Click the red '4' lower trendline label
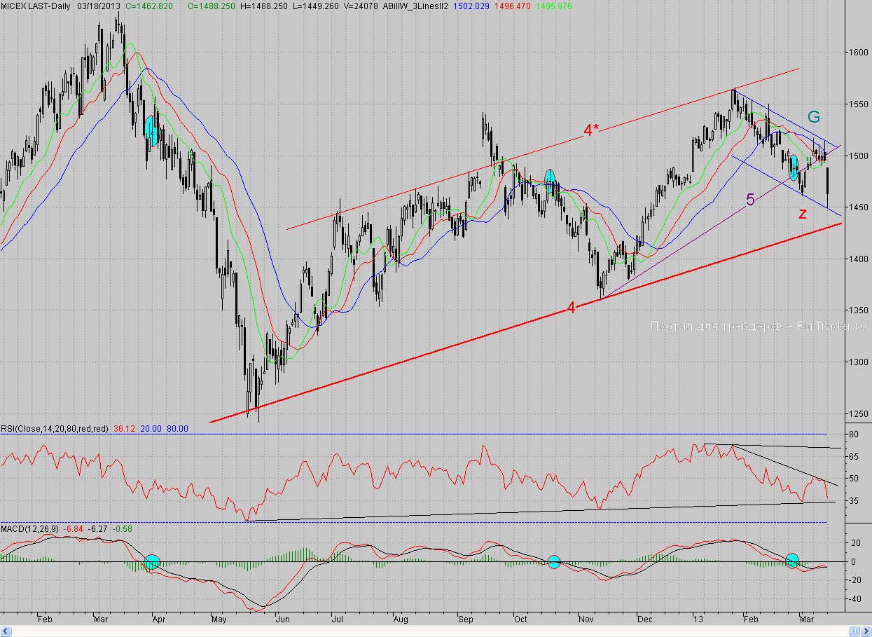The width and height of the screenshot is (872, 637). coord(571,308)
